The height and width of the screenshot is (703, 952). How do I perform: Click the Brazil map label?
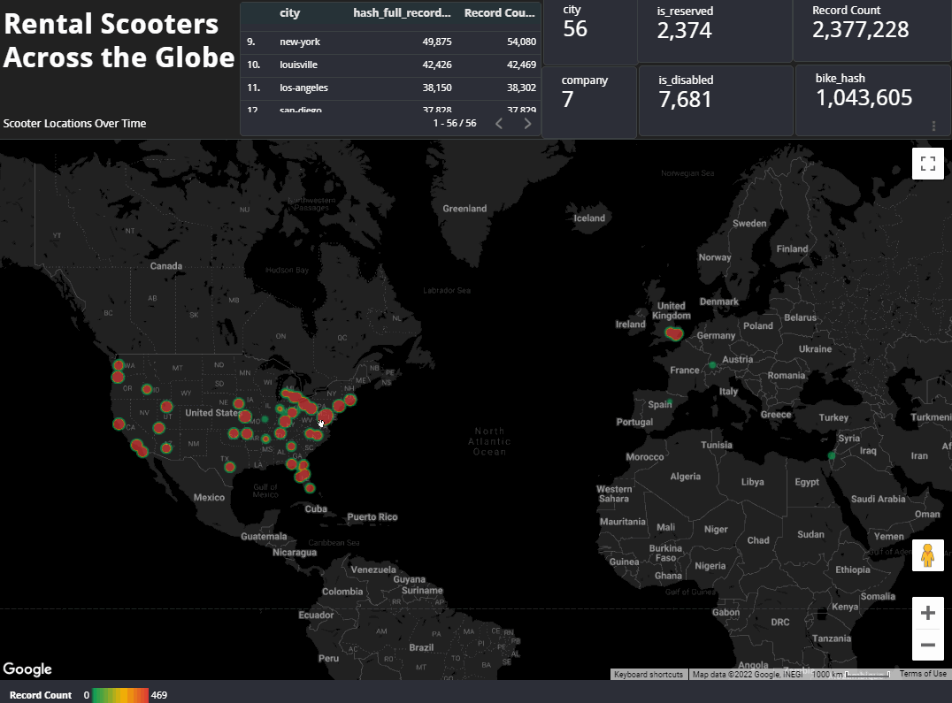[x=421, y=647]
